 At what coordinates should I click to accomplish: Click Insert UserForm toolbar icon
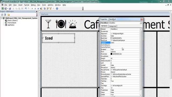tap(5, 8)
